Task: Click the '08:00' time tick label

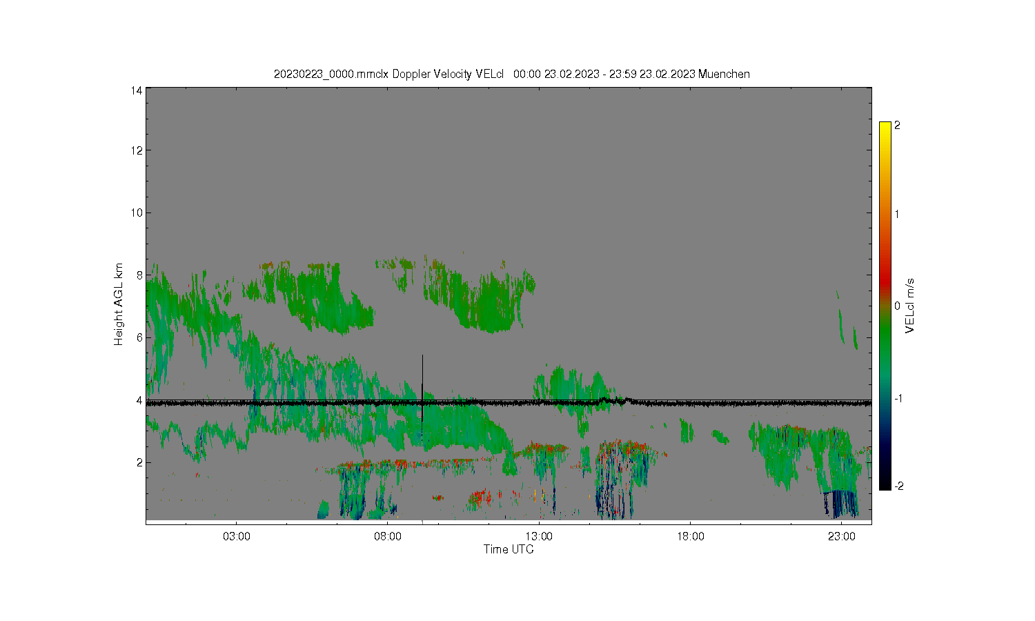Action: tap(388, 537)
